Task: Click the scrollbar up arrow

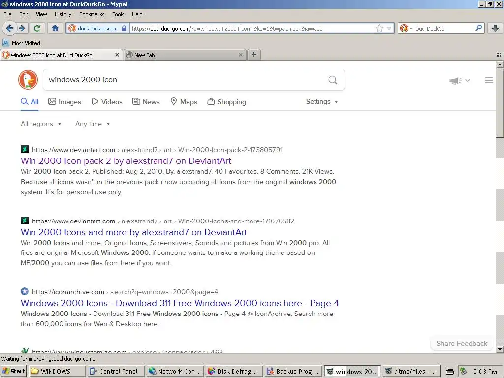Action: coord(500,64)
